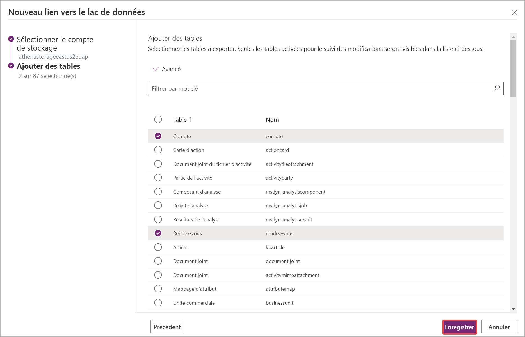Click checkmark icon beside Sélectionner le compte de stockage

11,39
